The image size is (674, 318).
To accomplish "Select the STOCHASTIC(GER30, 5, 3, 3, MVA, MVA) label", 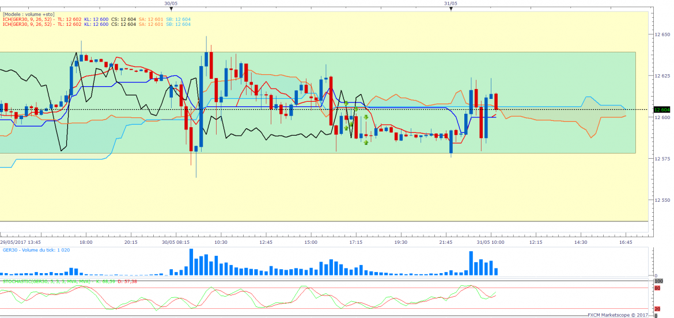I will 47,282.
